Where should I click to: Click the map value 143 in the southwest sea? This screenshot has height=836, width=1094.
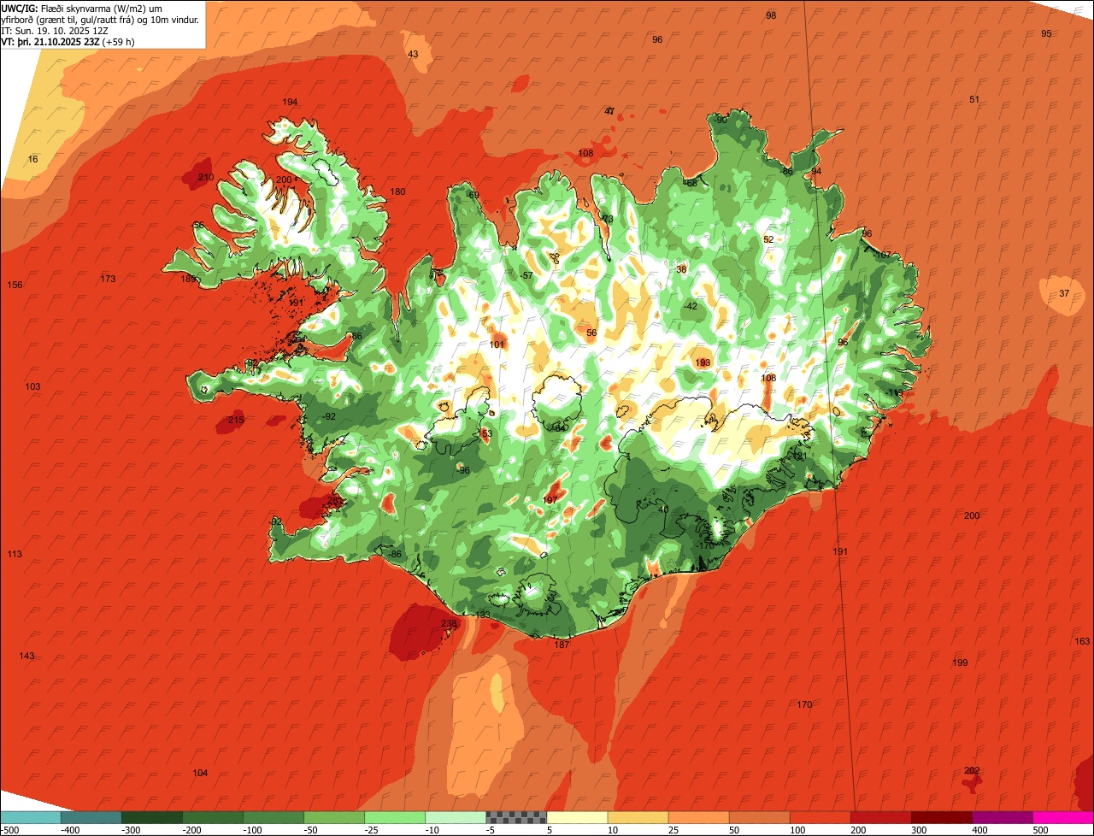click(x=26, y=656)
